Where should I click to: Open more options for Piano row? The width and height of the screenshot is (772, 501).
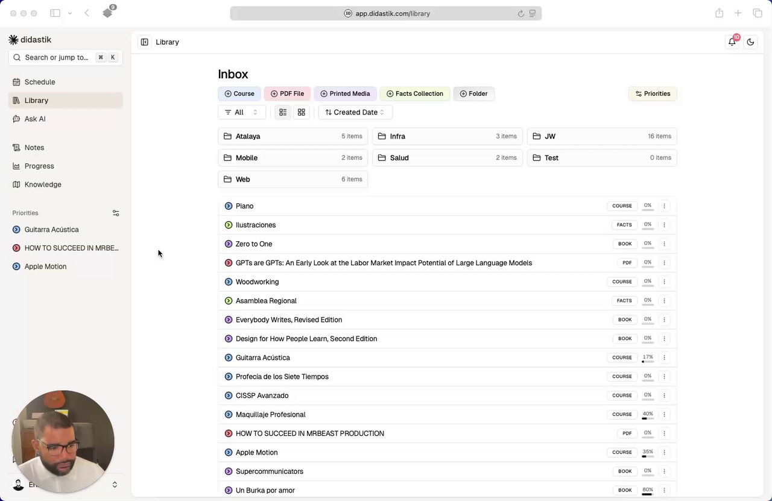[664, 206]
